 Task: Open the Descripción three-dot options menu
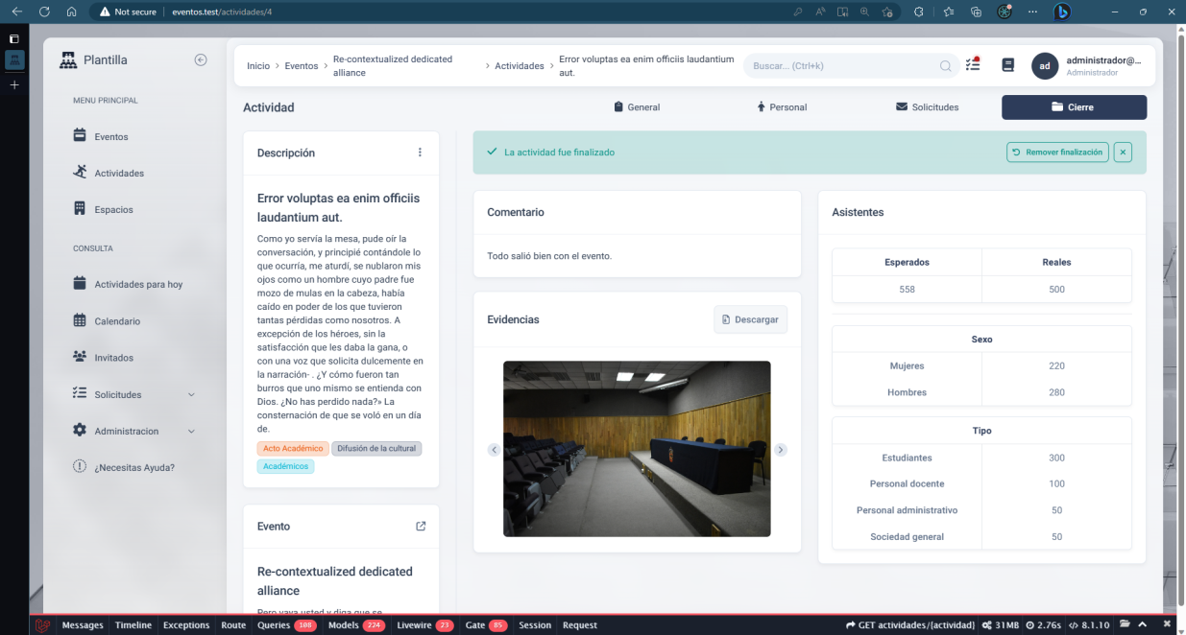[420, 153]
